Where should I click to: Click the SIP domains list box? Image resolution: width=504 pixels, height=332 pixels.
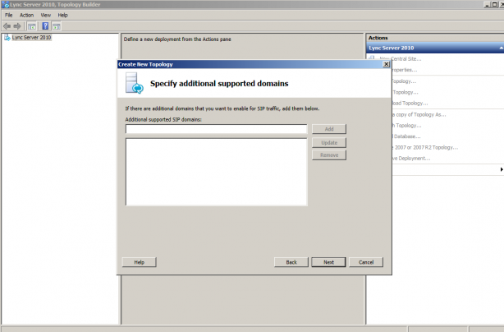point(217,172)
